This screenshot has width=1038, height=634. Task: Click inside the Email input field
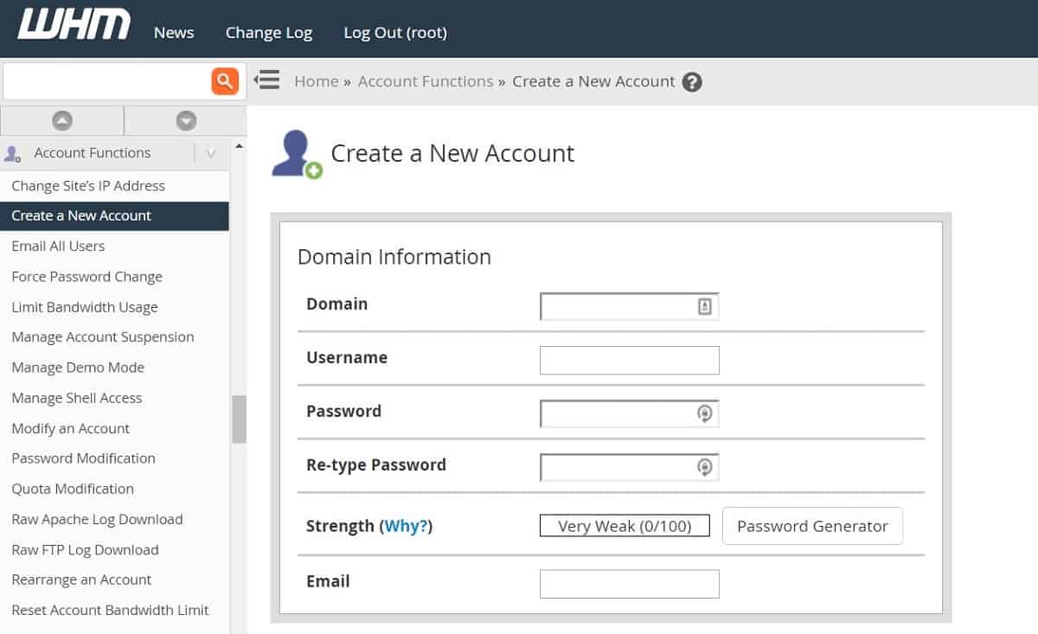[x=629, y=584]
